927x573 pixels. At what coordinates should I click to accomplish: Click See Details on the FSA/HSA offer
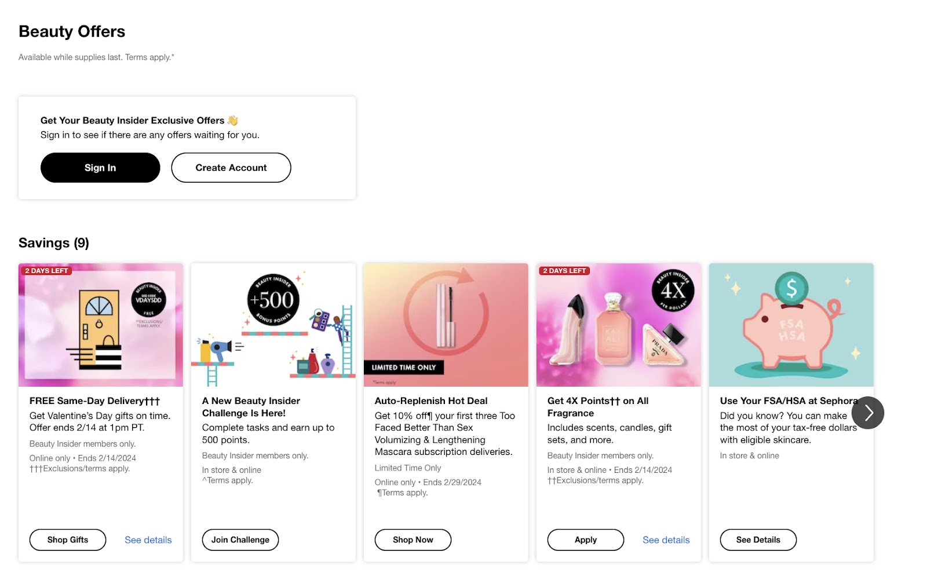758,539
